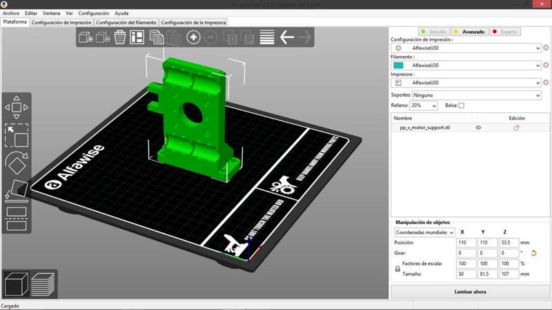
Task: Select Experto mode
Action: (505, 32)
